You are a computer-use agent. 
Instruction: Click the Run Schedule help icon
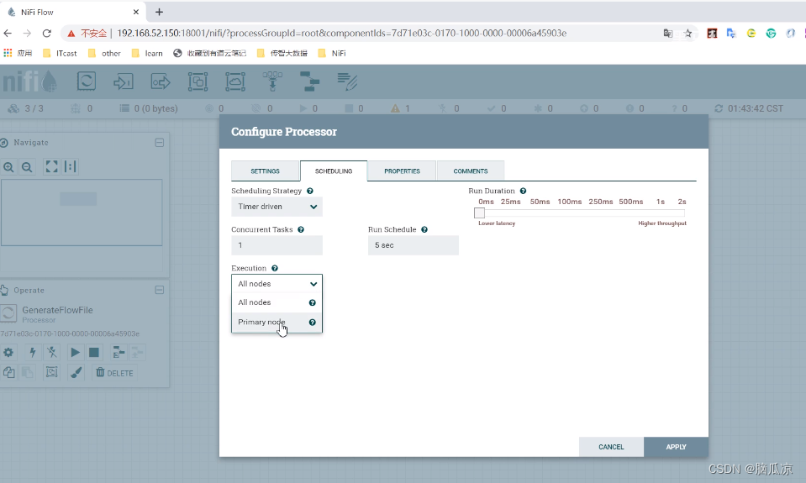pyautogui.click(x=424, y=229)
